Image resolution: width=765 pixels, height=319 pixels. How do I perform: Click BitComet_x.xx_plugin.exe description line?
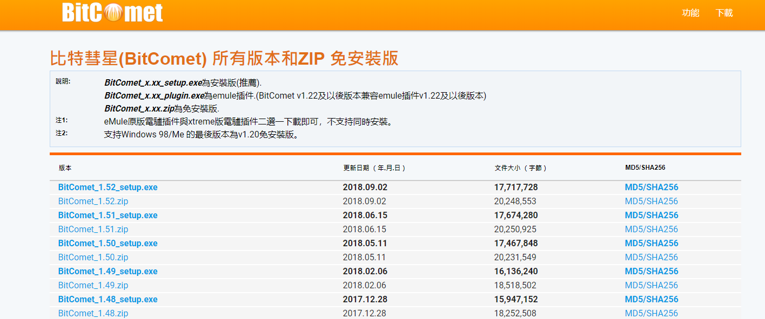(296, 96)
